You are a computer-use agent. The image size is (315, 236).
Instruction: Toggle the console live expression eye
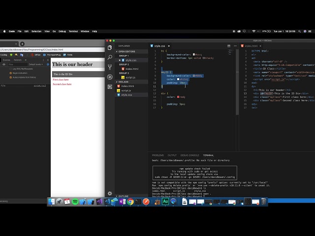coord(4,64)
